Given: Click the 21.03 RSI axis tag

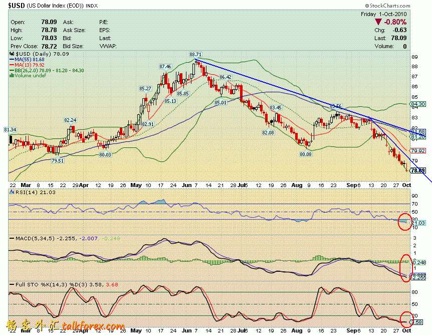Looking at the screenshot, I should 418,223.
